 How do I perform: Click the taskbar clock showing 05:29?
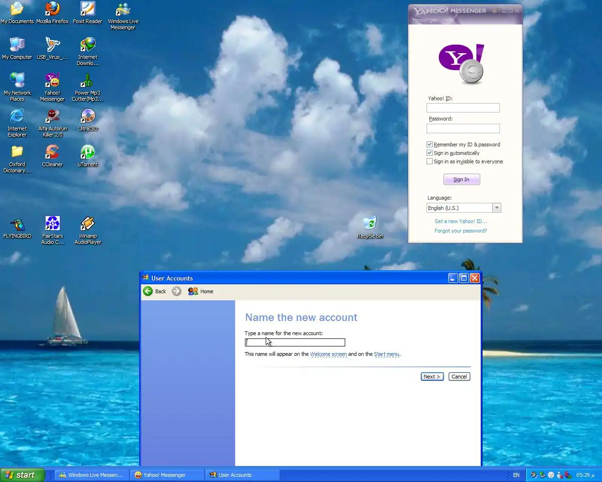tap(586, 475)
